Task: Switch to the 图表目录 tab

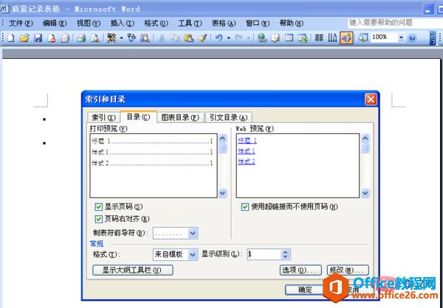Action: point(180,118)
